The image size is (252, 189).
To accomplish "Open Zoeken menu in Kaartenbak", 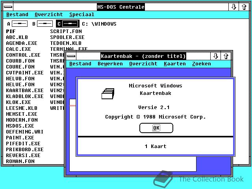I will (x=201, y=64).
